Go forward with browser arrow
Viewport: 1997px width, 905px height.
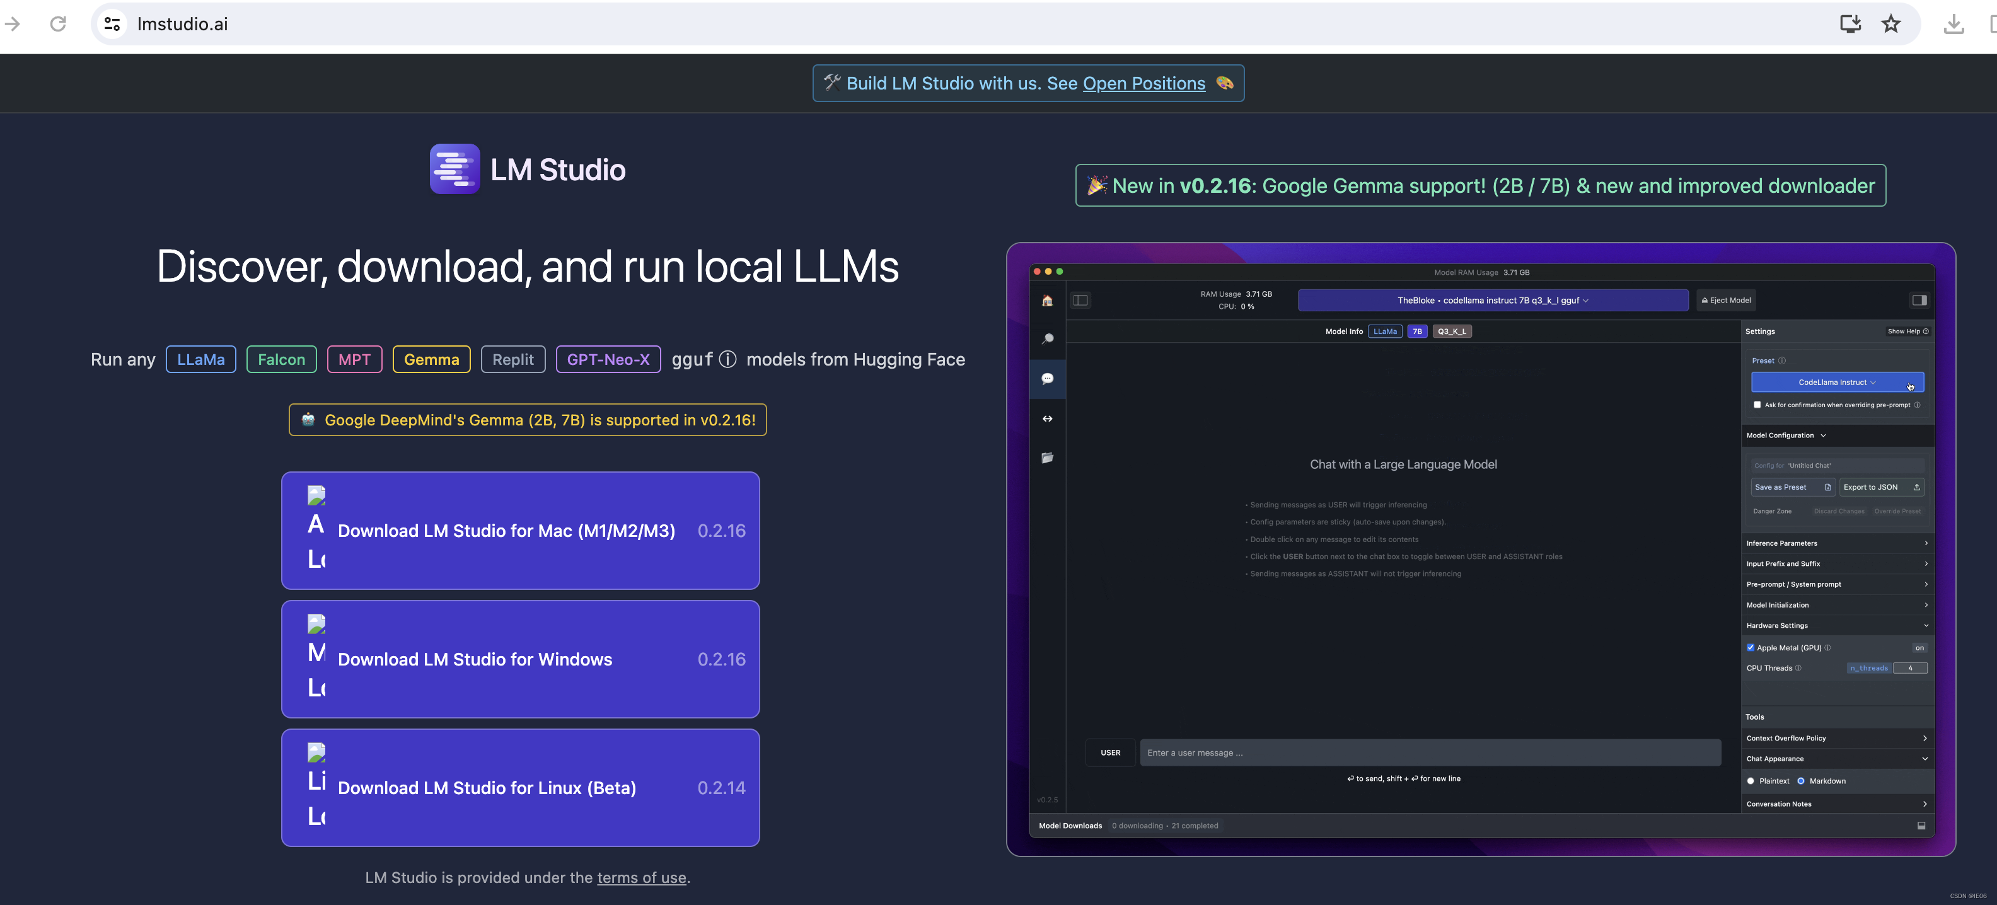(x=13, y=24)
